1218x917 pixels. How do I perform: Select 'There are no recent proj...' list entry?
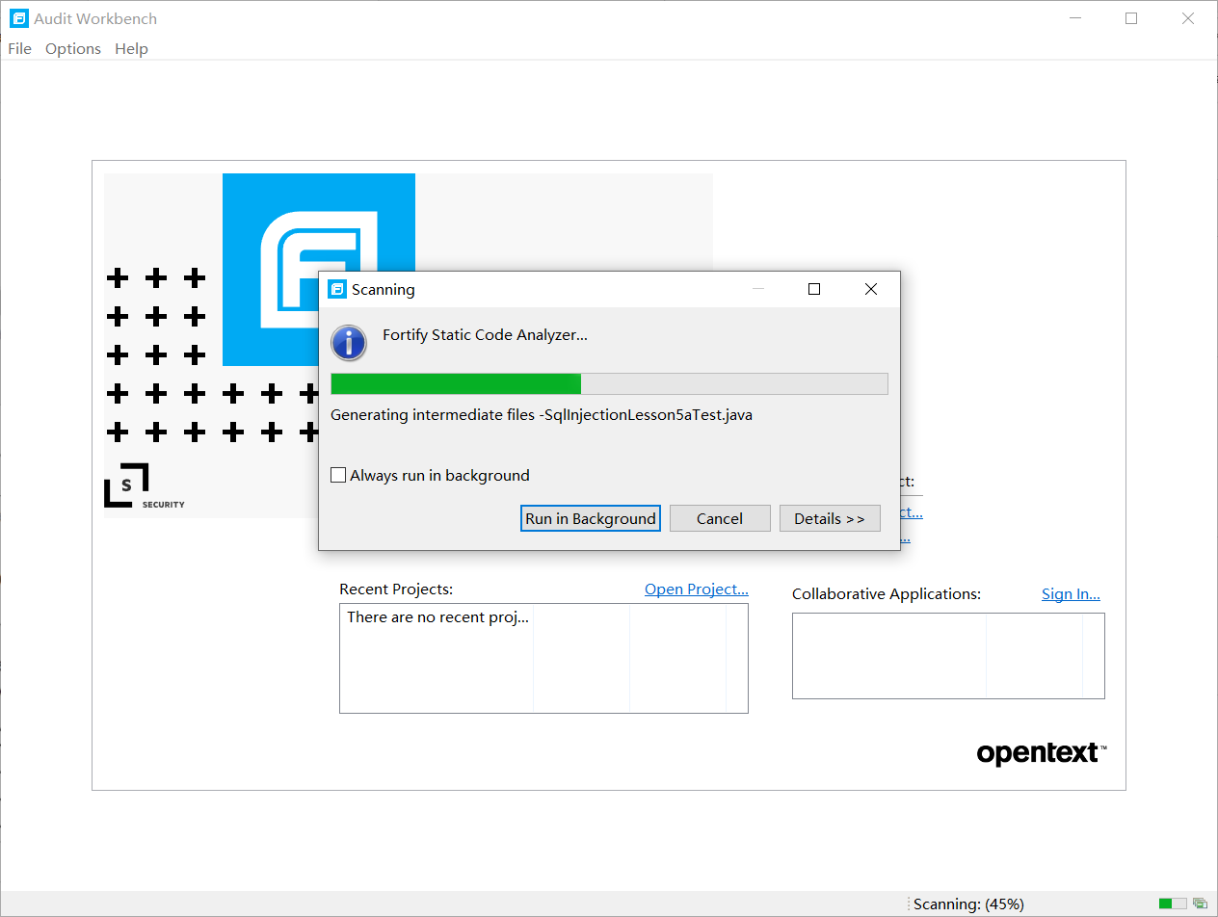437,616
